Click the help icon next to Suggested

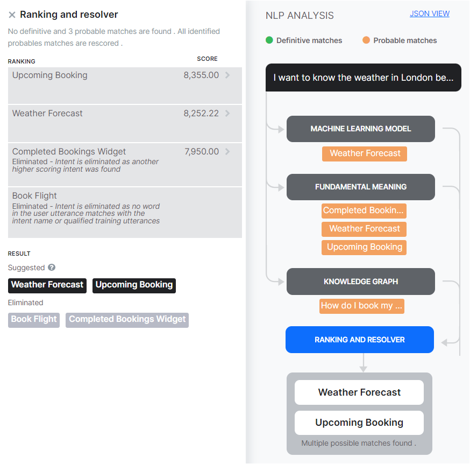(52, 268)
